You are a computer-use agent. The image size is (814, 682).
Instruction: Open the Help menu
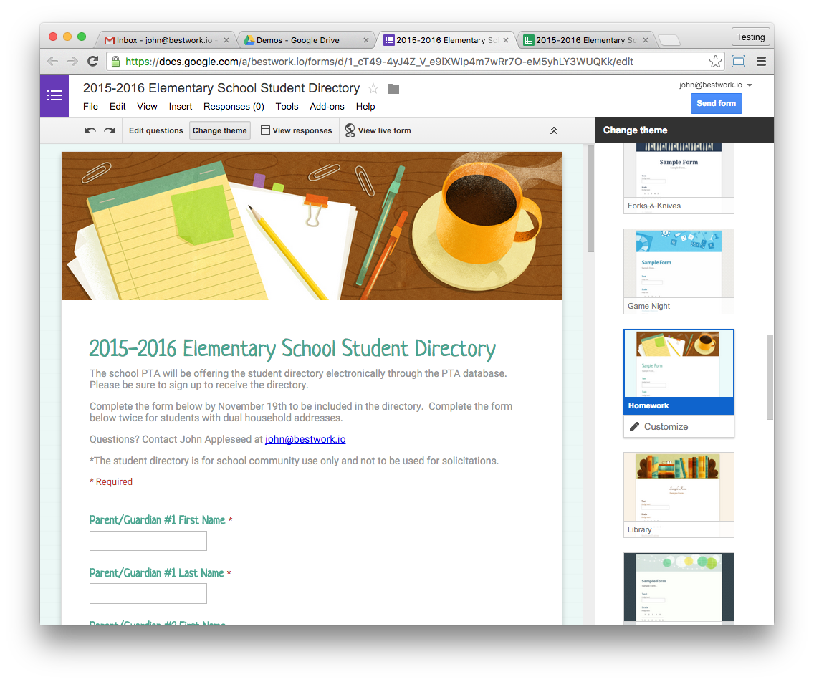(x=365, y=107)
